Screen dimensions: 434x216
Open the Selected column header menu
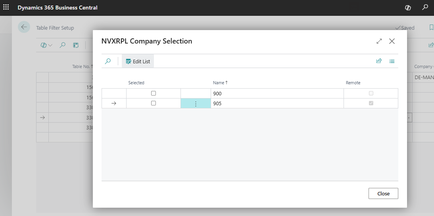pyautogui.click(x=136, y=83)
